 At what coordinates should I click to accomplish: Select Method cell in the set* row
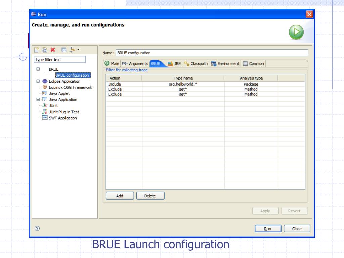click(x=251, y=94)
